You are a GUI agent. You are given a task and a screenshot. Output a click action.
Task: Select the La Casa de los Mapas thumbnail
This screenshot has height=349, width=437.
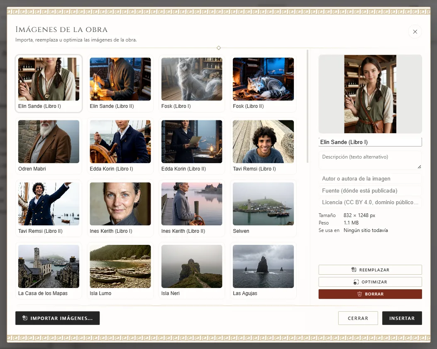49,271
